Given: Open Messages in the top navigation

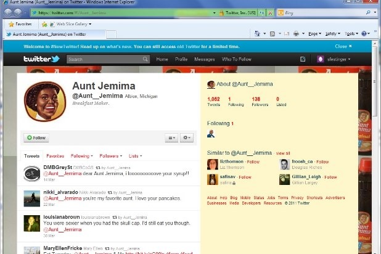Looking at the screenshot, I should pos(204,59).
